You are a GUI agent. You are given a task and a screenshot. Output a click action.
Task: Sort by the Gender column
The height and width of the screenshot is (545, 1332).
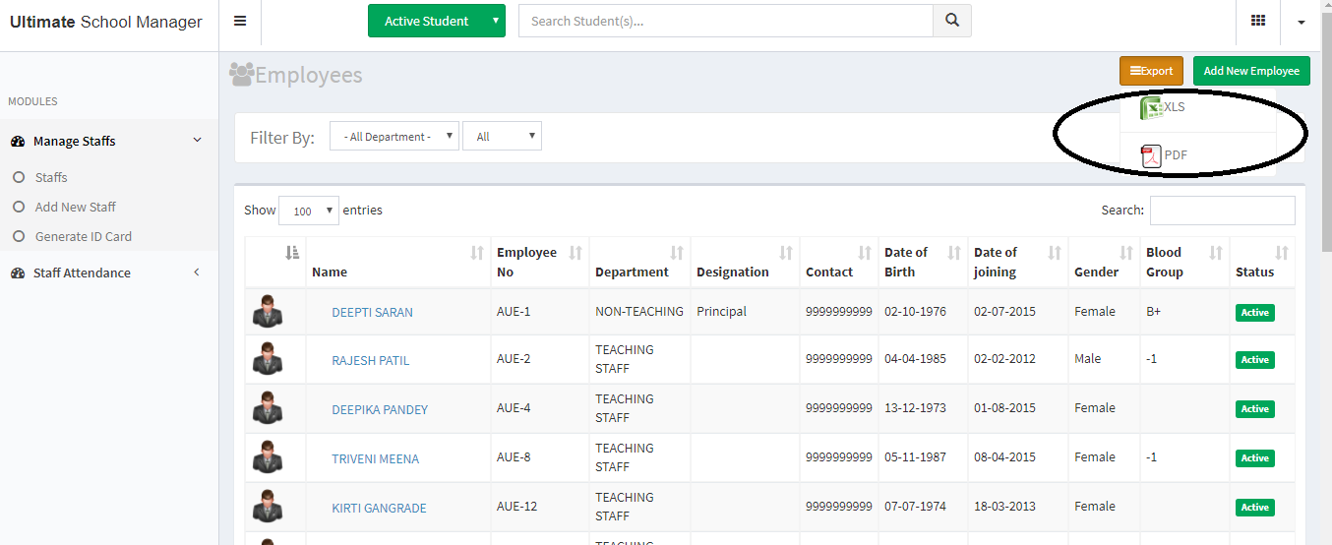point(1104,263)
